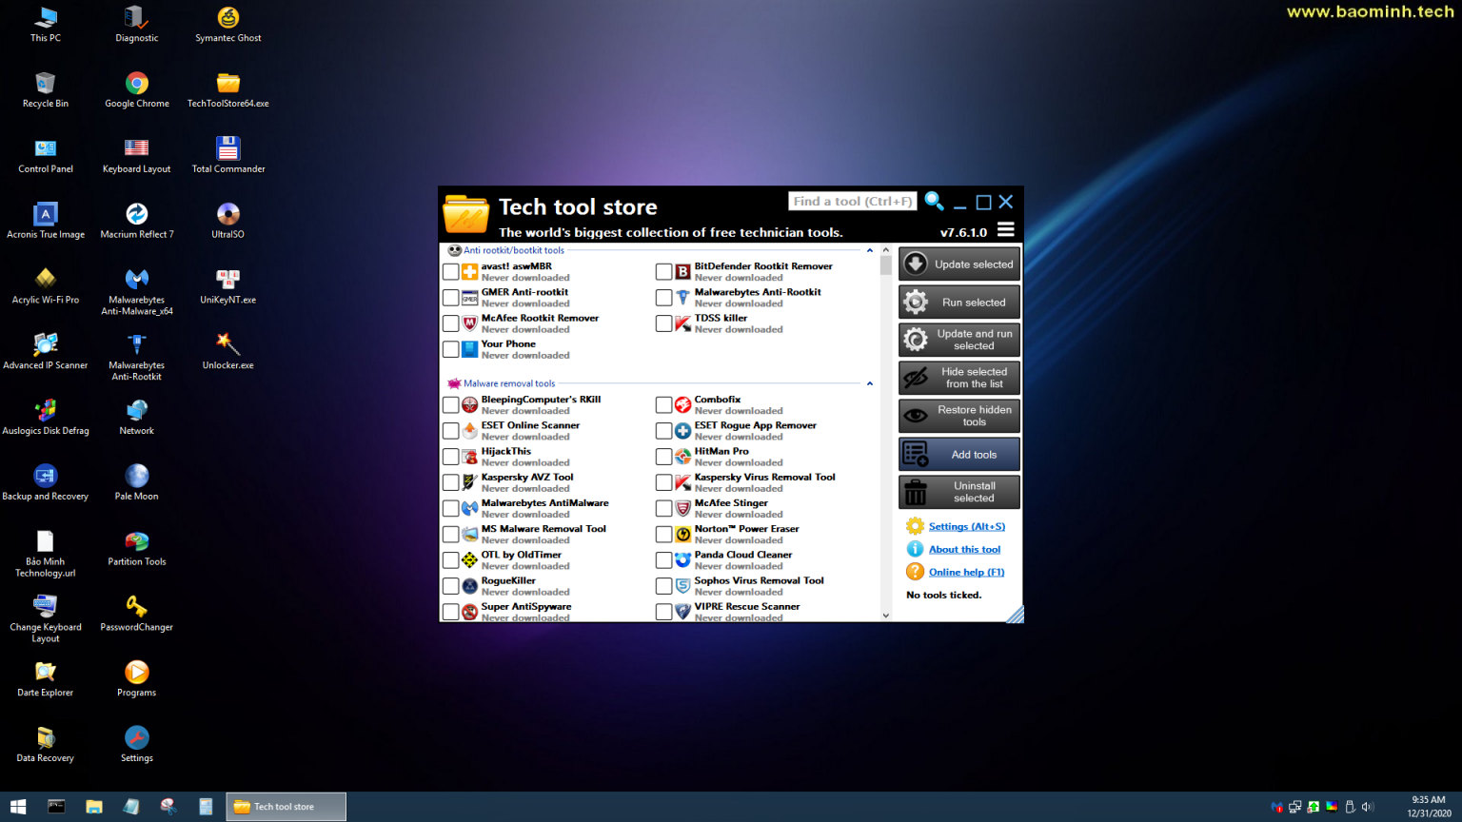Image resolution: width=1462 pixels, height=822 pixels.
Task: Tick the Combofix checkbox
Action: tap(664, 405)
